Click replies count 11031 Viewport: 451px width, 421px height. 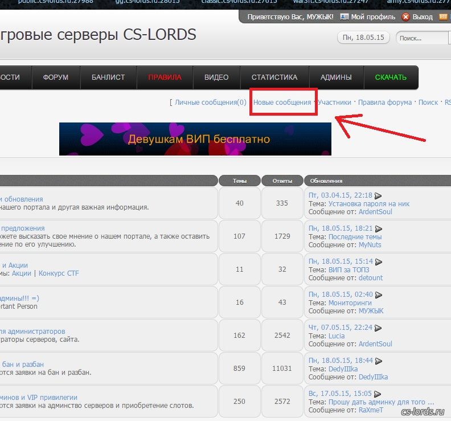(282, 369)
